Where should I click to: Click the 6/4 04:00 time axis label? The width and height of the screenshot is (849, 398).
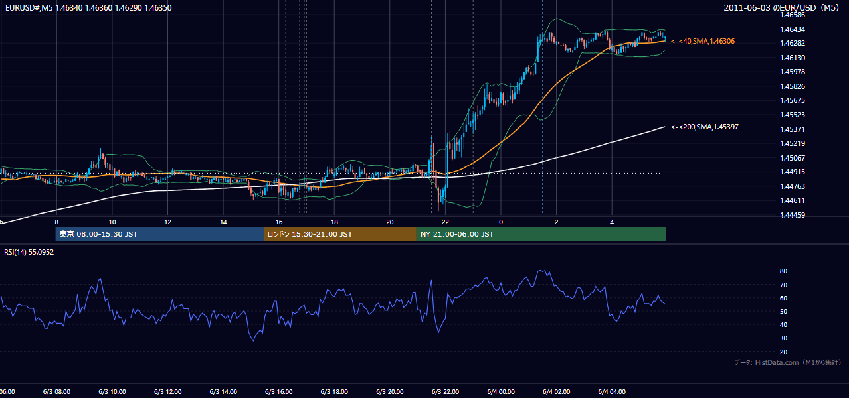[x=612, y=391]
